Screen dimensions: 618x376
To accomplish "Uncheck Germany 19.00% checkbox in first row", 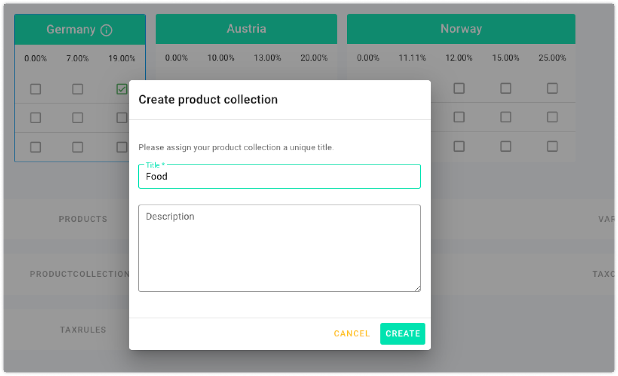I will (x=122, y=89).
